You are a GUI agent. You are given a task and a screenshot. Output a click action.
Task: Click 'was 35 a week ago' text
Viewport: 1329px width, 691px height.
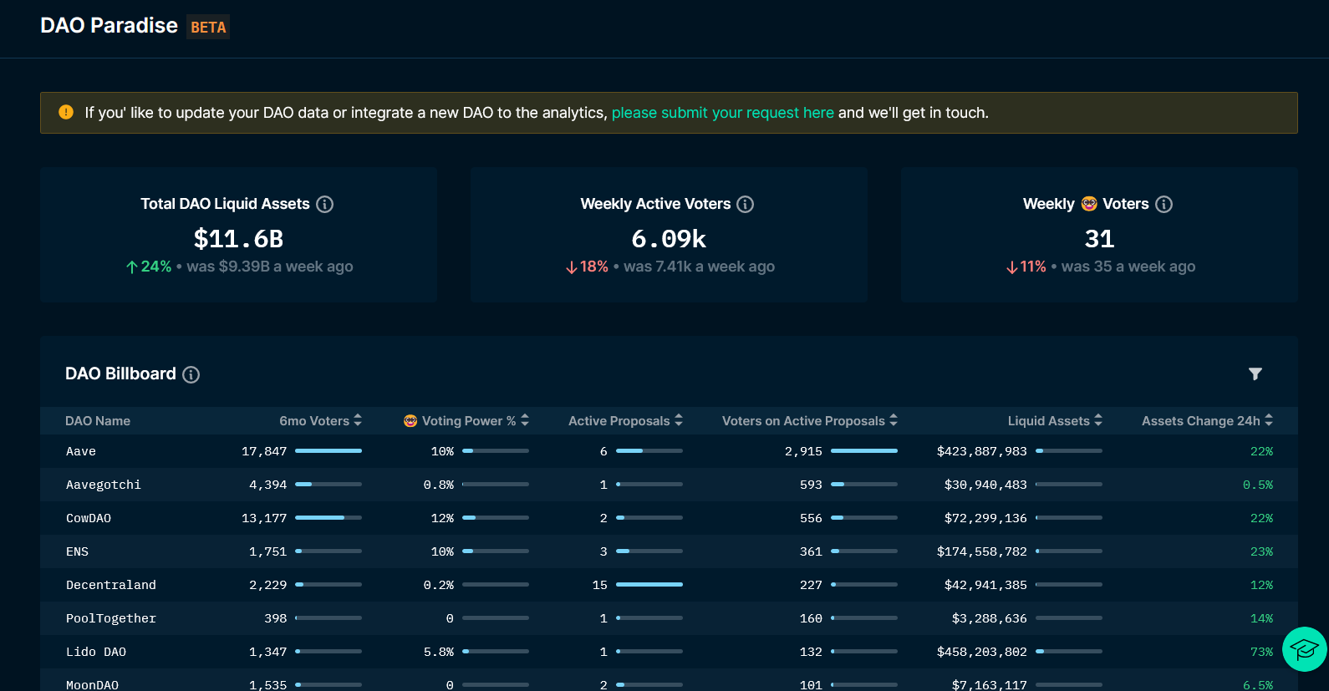[x=1128, y=267]
